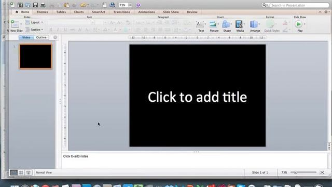This screenshot has height=187, width=332.
Task: Open the Layout dropdown
Action: [x=34, y=22]
